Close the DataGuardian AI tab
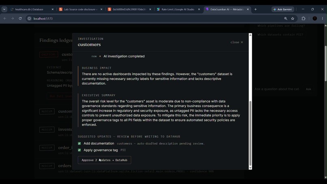The width and height of the screenshot is (327, 184). click(x=248, y=9)
